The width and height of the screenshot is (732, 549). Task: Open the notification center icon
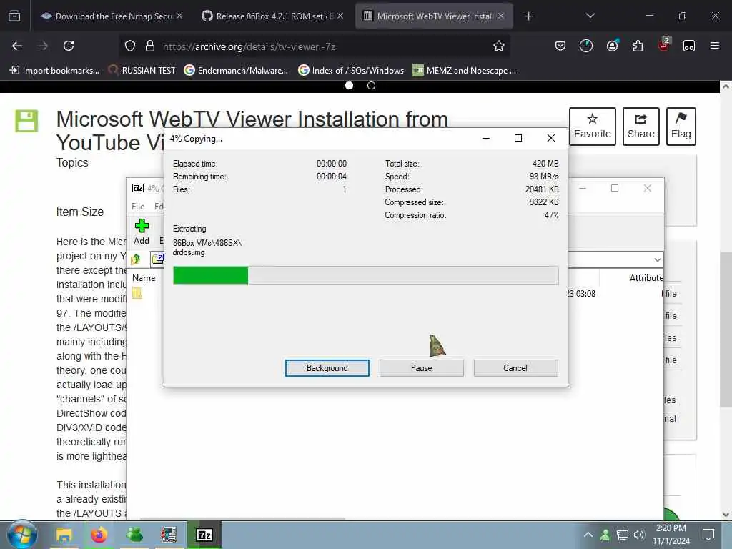coord(708,535)
